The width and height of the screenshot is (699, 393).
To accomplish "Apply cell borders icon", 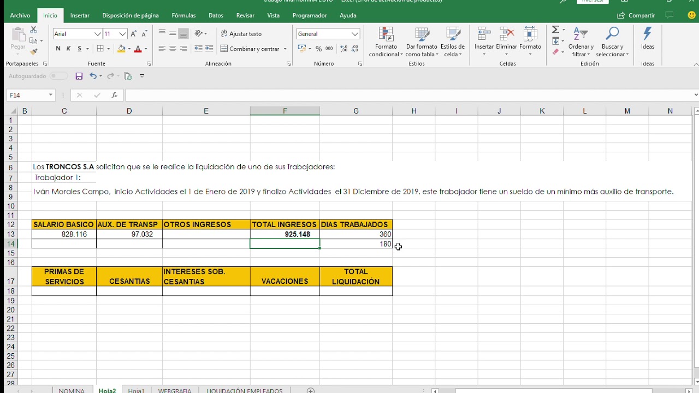I will 100,49.
